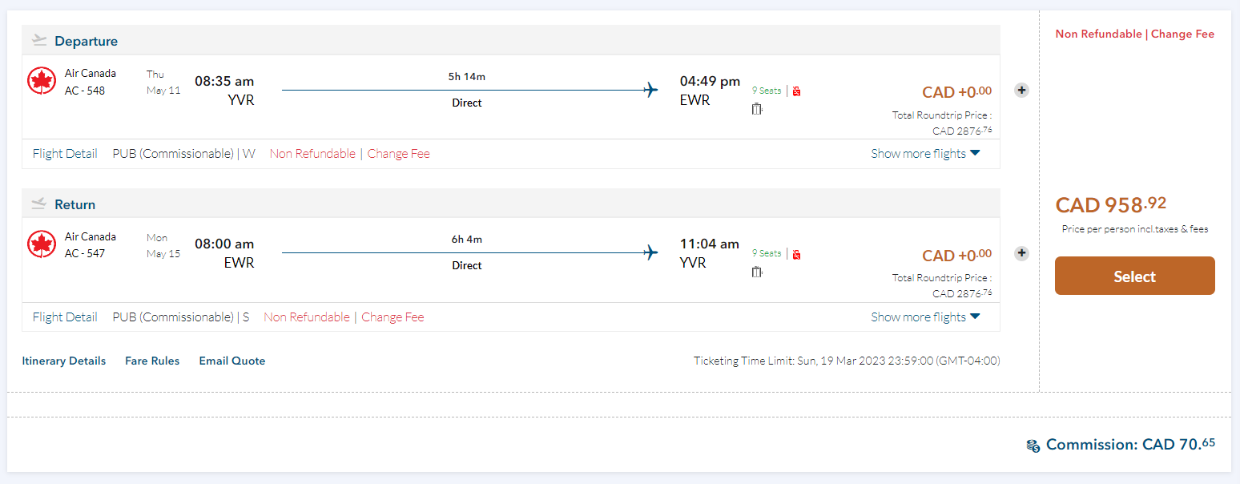Show more flights for the departure leg
The width and height of the screenshot is (1240, 484).
(x=925, y=154)
